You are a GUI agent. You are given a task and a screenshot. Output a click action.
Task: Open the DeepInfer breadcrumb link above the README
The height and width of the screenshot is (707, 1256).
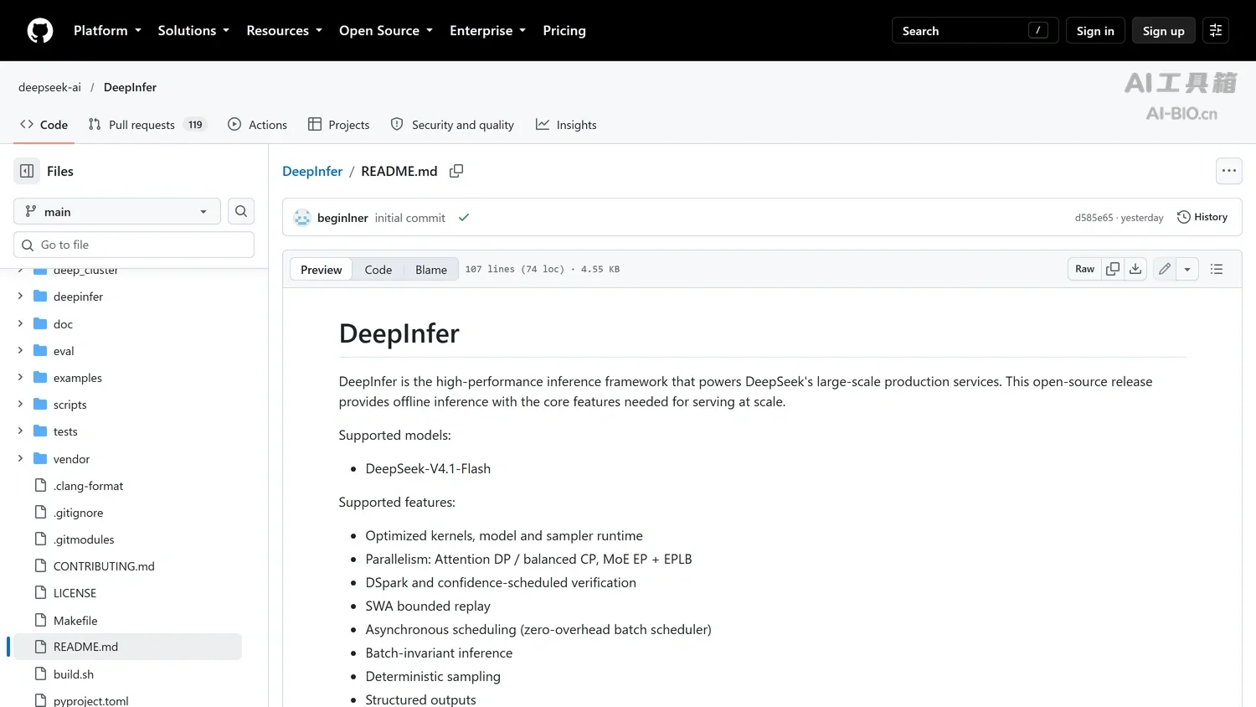312,171
